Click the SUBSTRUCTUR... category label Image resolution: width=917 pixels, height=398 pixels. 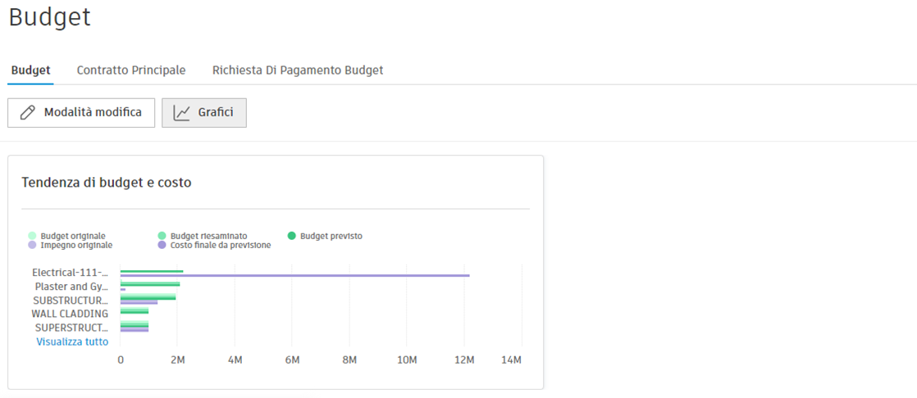(71, 301)
